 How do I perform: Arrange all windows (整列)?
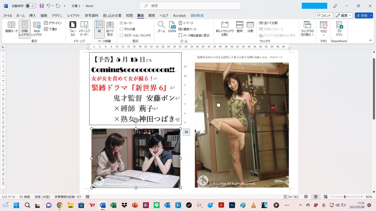coord(240,28)
